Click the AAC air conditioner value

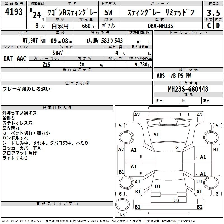[21, 58]
